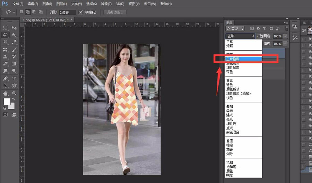Open the Lasso tool preset picker arrow
The height and width of the screenshot is (183, 312).
[x=14, y=12]
